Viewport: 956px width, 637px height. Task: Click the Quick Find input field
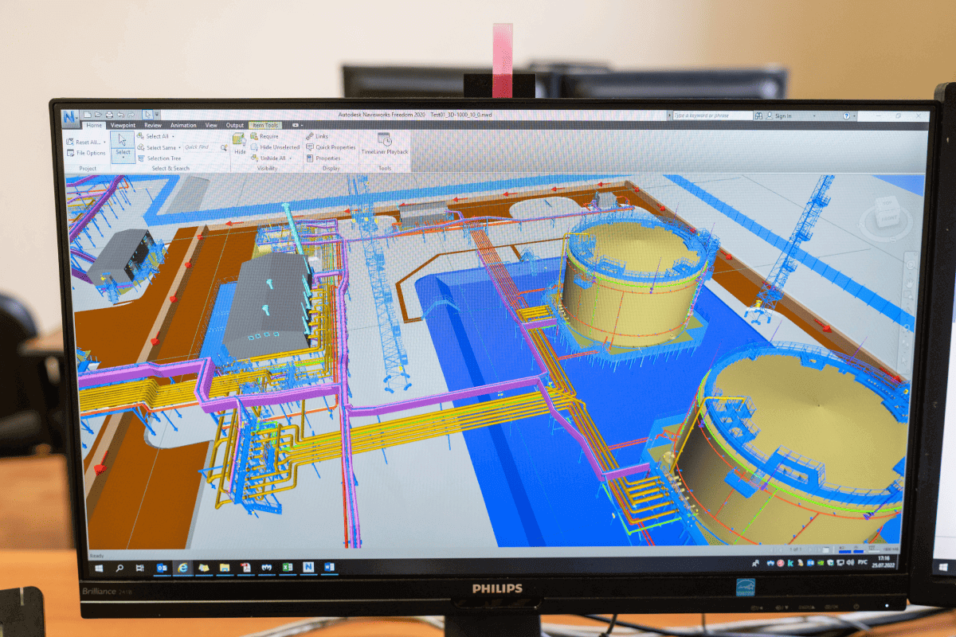pos(200,147)
